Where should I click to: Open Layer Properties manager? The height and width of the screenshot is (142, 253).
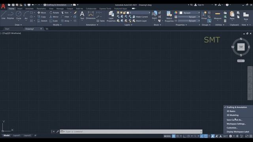(111, 16)
